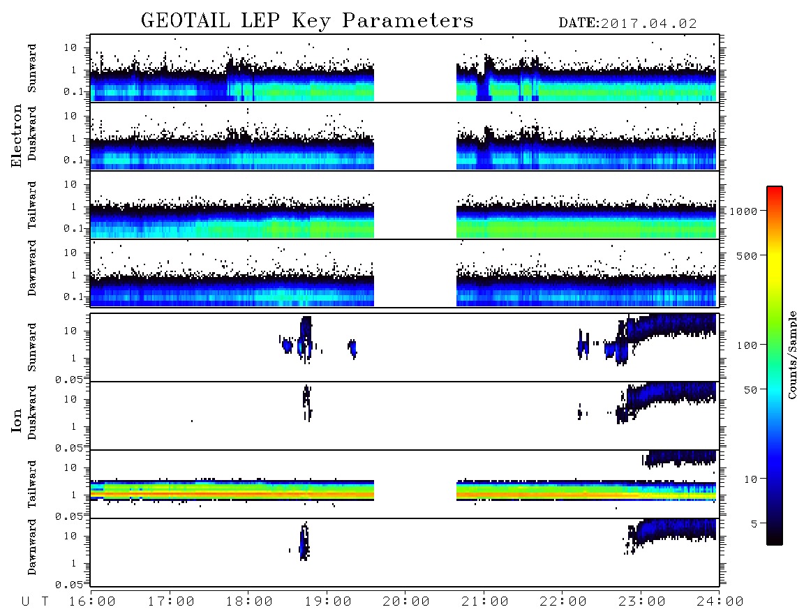
Task: Click the 24:00 time tick label
Action: tap(720, 601)
